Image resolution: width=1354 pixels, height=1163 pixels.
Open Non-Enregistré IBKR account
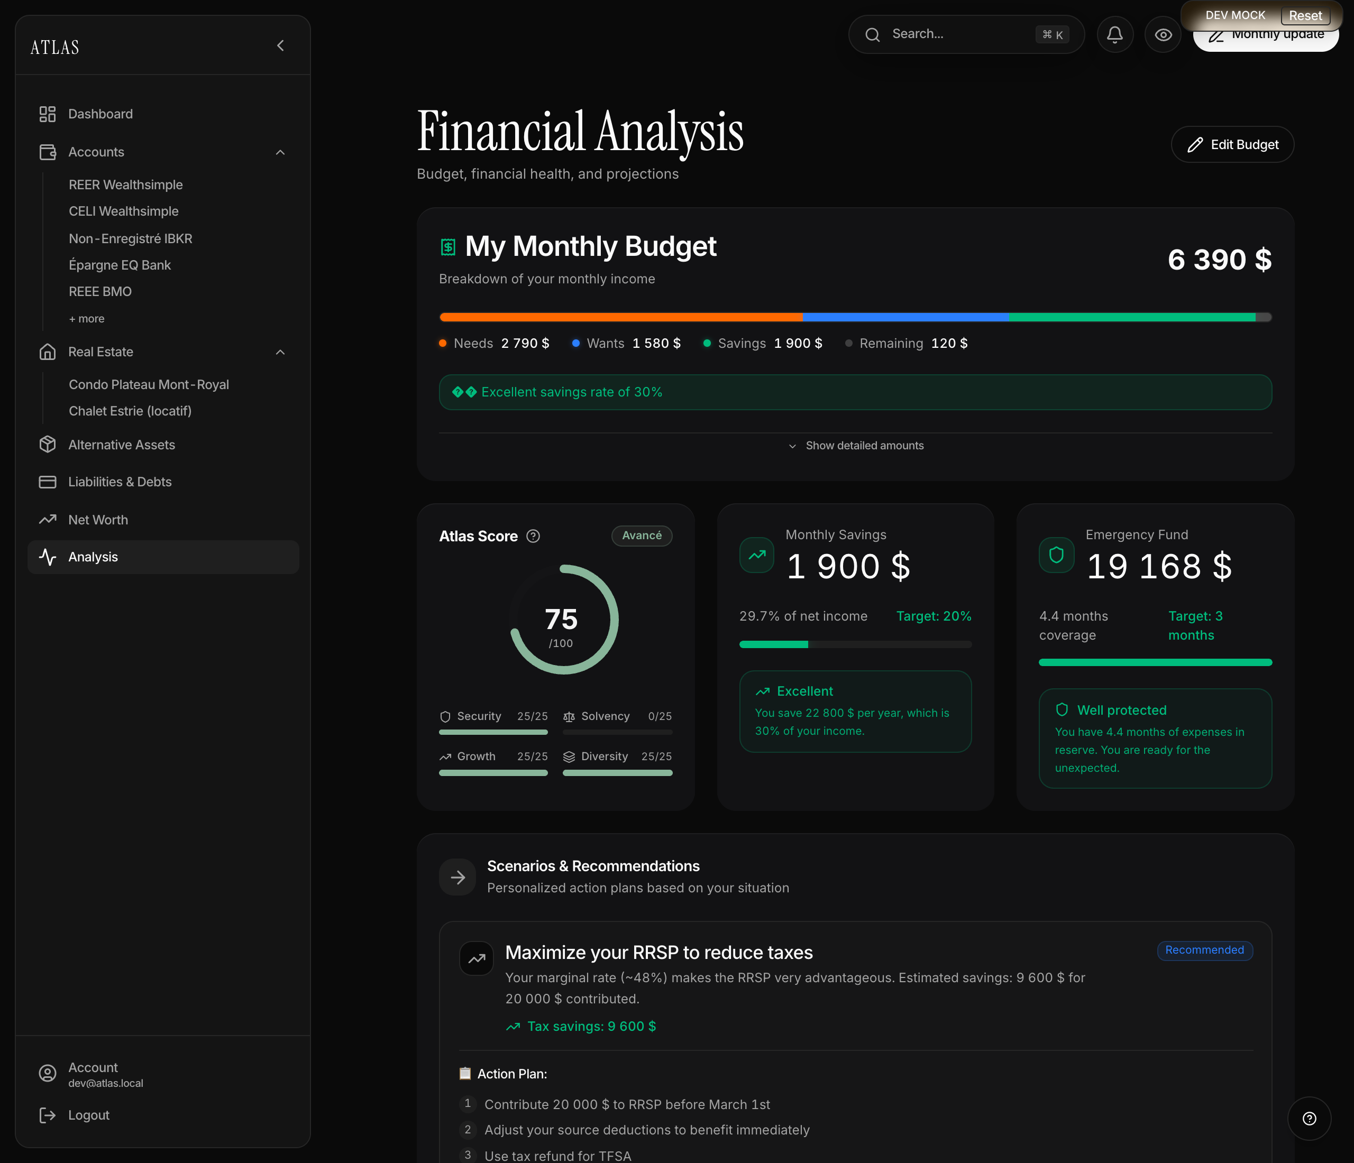(131, 239)
